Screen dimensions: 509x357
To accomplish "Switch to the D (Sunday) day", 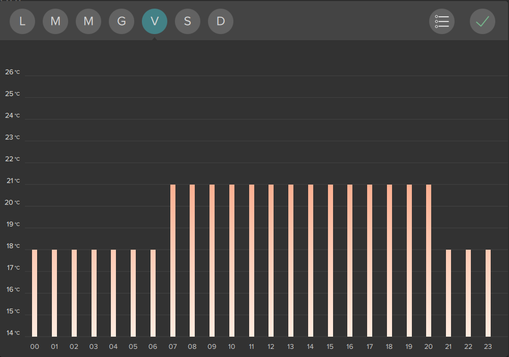I will pos(221,21).
